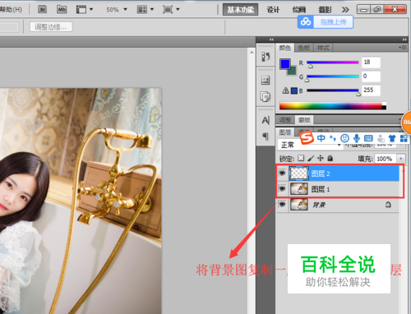This screenshot has width=411, height=314.
Task: Open the History panel icon in dock
Action: click(266, 57)
